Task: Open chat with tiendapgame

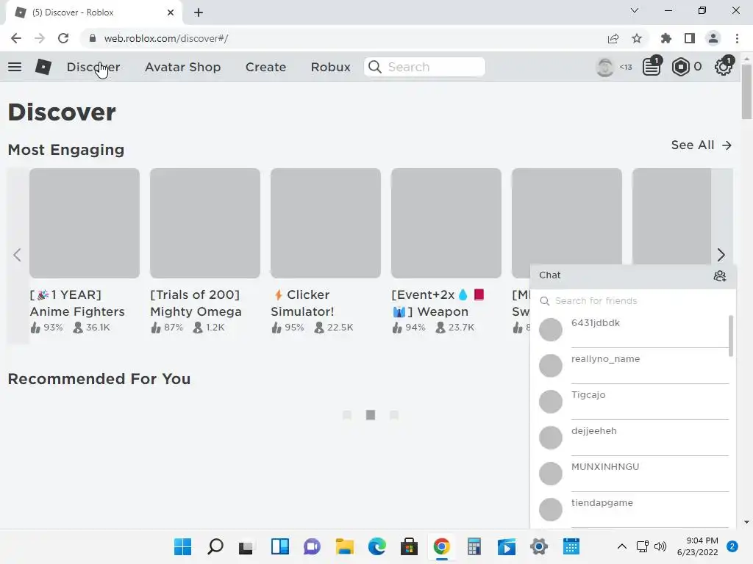Action: tap(633, 510)
